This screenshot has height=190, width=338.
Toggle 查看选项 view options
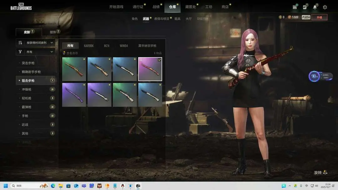(x=70, y=53)
